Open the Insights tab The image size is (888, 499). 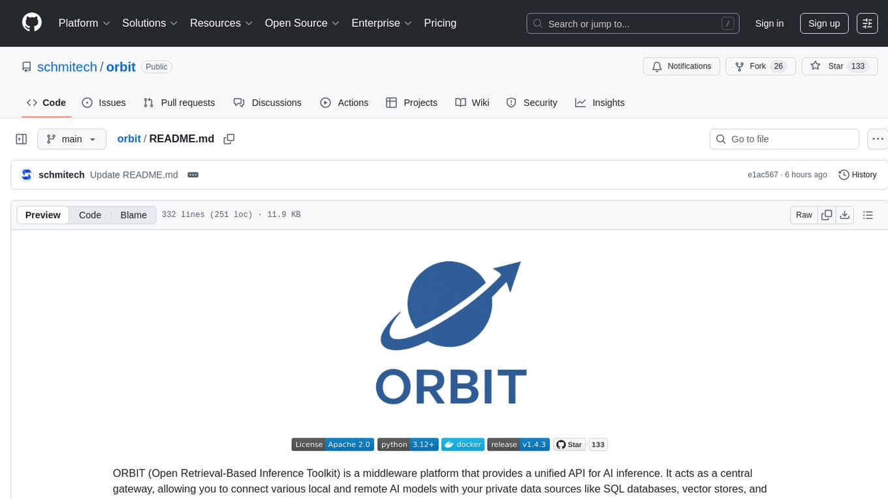coord(599,103)
